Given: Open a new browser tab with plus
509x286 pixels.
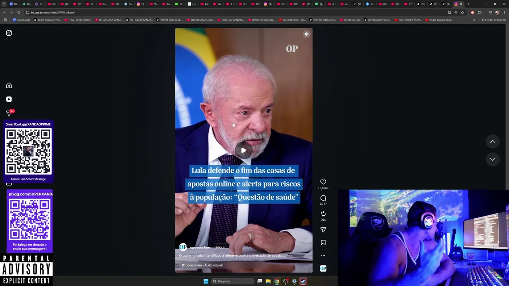Looking at the screenshot, I should 468,4.
